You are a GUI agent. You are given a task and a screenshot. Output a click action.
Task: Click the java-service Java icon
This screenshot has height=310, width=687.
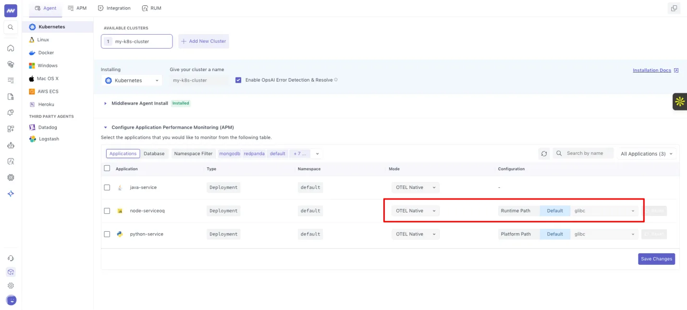click(120, 187)
